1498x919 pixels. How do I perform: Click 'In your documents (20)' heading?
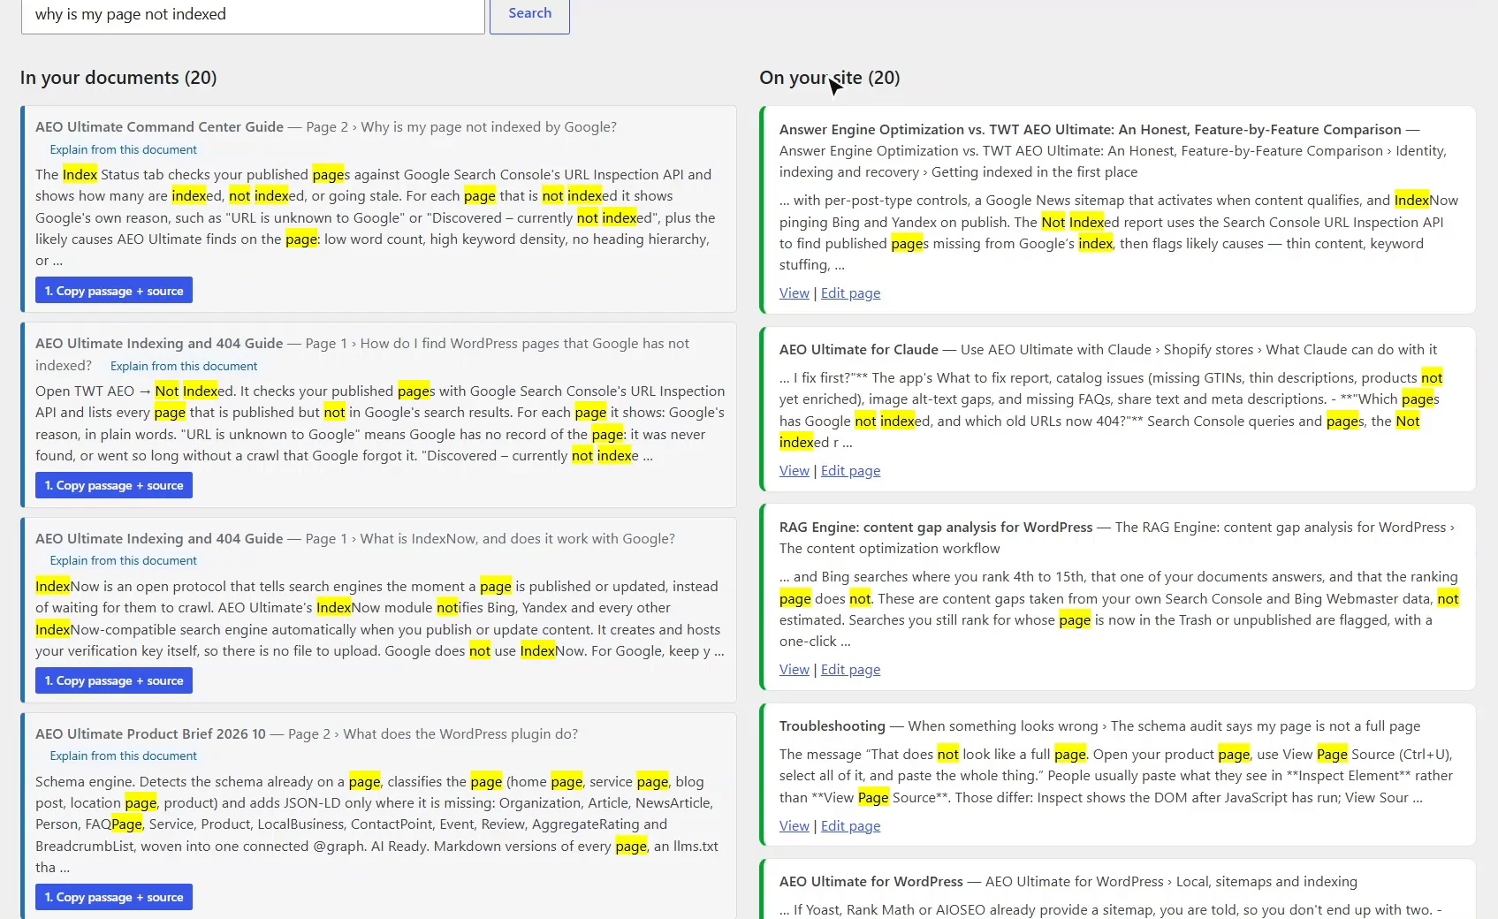[118, 78]
